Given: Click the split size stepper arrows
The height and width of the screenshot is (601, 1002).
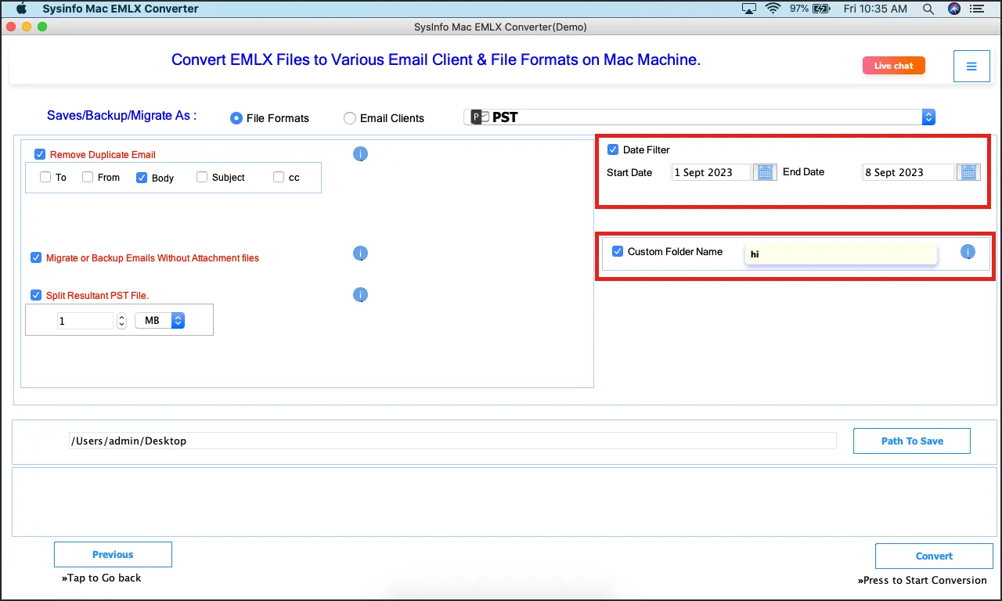Looking at the screenshot, I should pyautogui.click(x=121, y=320).
